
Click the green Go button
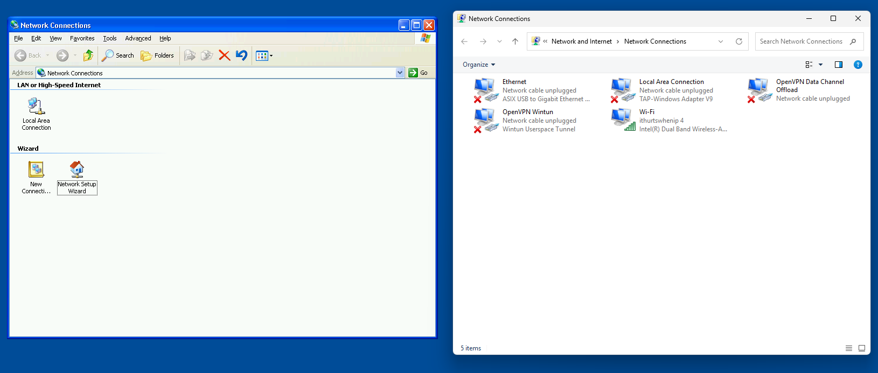(x=419, y=73)
